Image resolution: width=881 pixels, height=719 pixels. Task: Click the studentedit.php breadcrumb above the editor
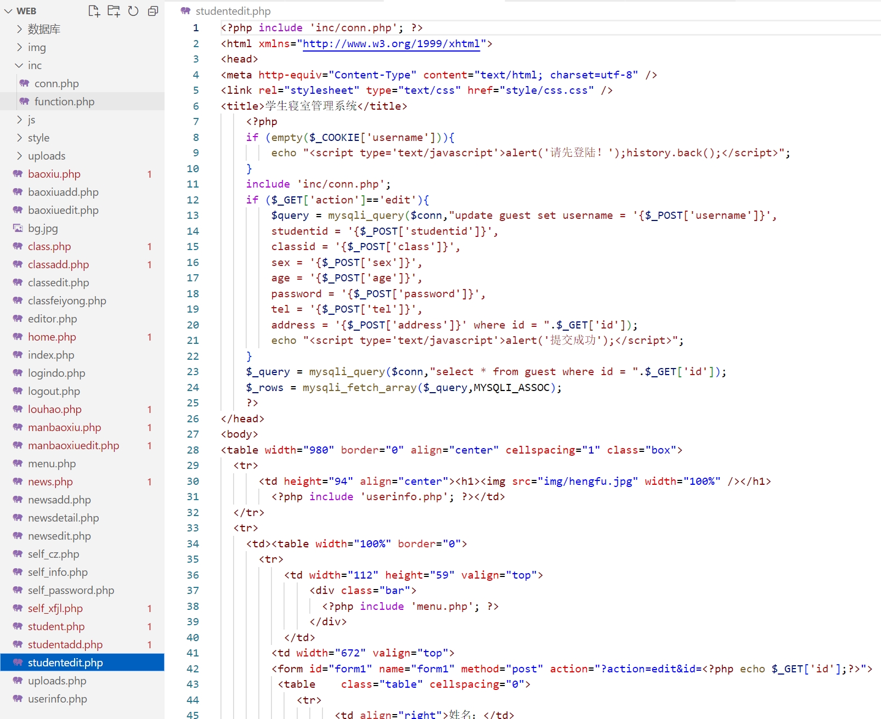(233, 11)
